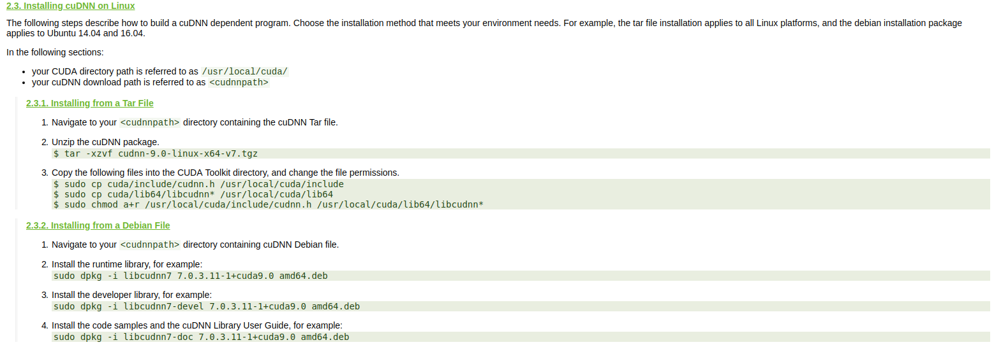
Task: Click the dpkg libcudnn7 runtime library command
Action: point(191,276)
